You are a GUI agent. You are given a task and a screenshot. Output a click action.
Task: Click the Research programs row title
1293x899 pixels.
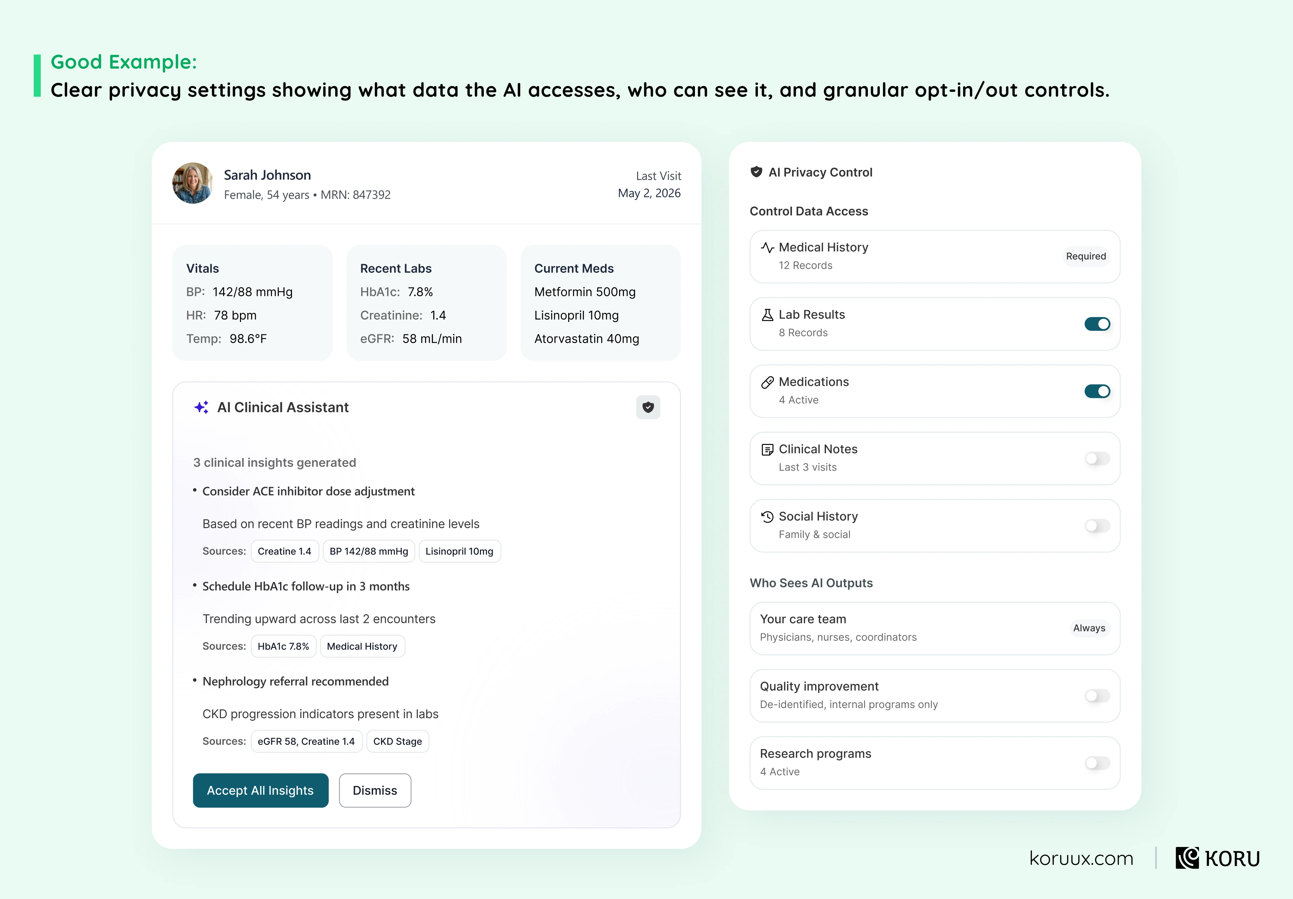816,754
